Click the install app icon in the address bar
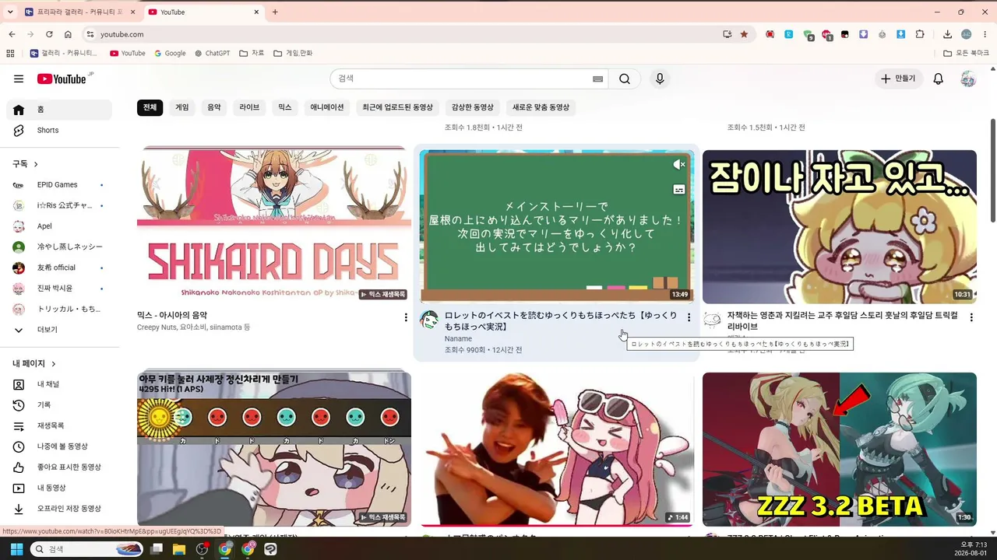Screen dimensions: 997x560 coord(727,34)
